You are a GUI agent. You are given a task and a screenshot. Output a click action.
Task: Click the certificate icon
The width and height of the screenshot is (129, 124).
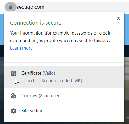13,73
